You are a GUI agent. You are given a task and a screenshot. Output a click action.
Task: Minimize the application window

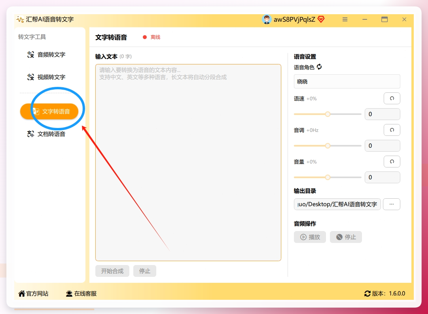(365, 19)
